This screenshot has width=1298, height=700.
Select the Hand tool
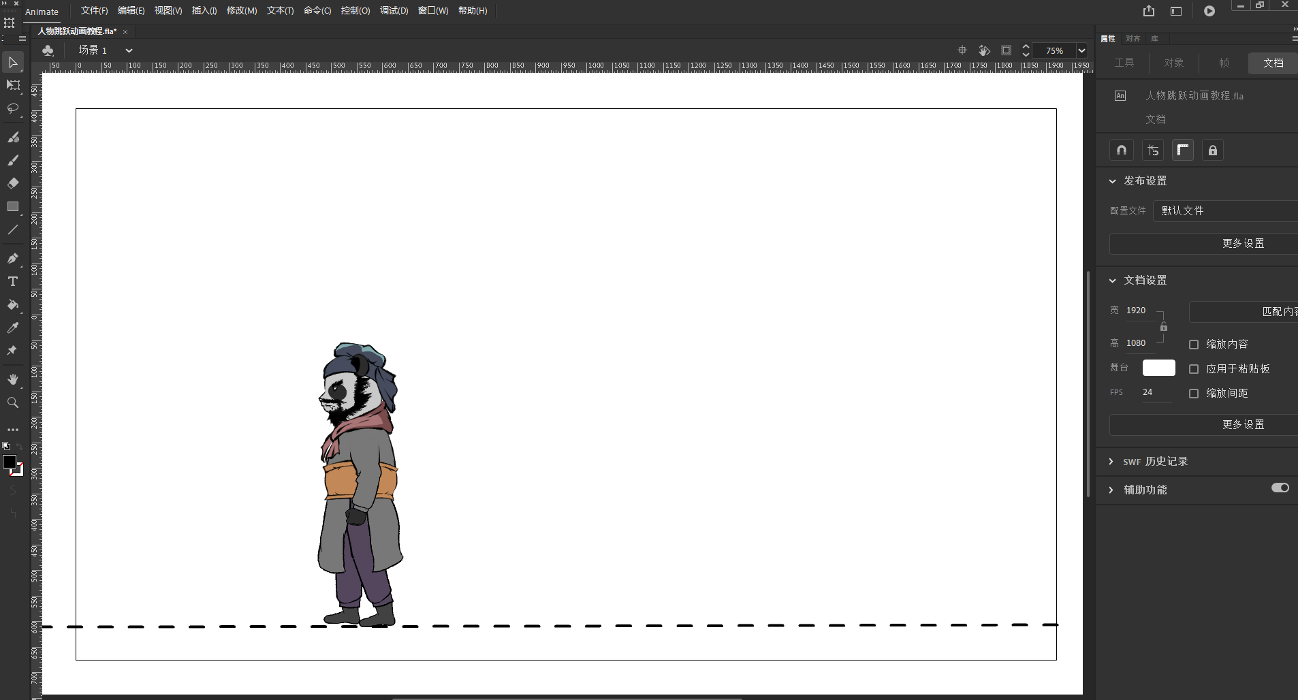(x=12, y=379)
